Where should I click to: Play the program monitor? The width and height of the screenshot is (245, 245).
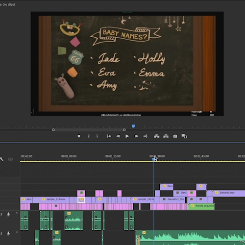(127, 136)
